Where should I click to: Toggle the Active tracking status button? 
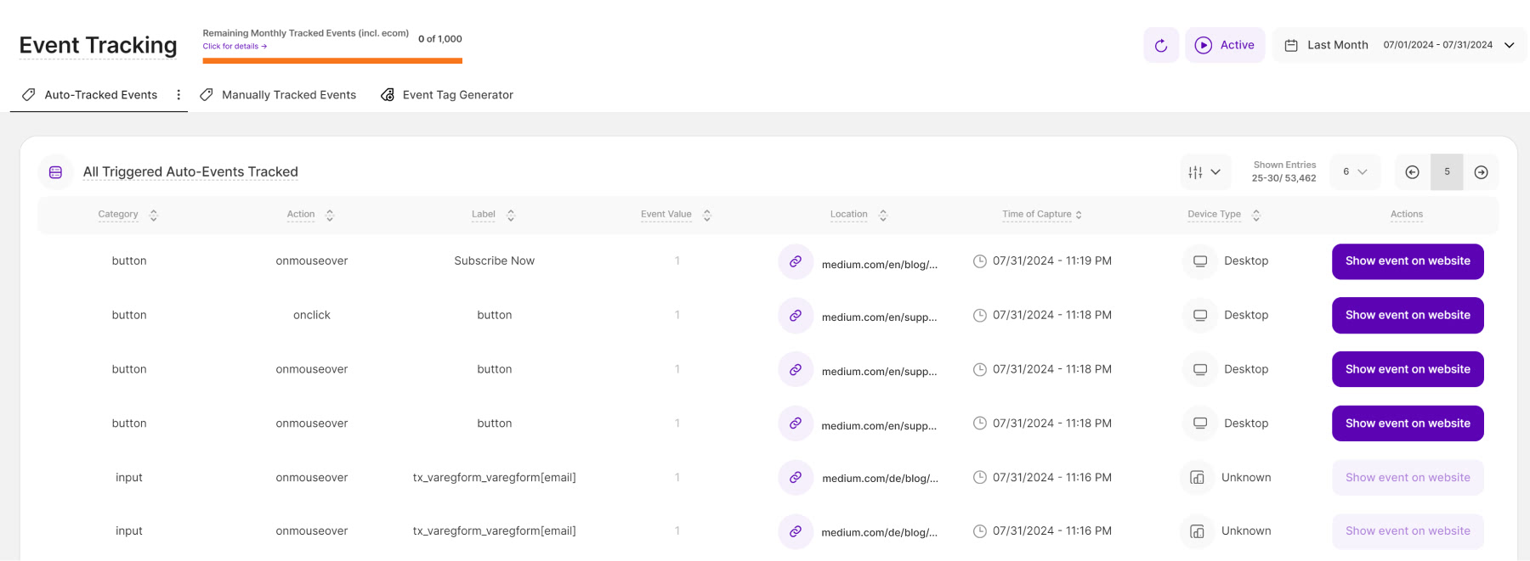coord(1225,45)
